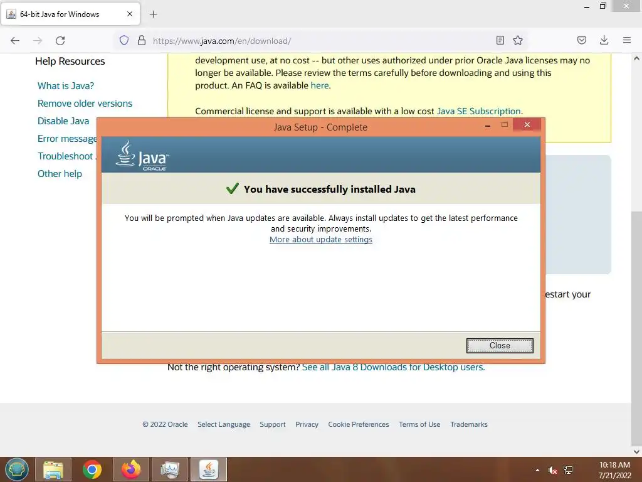Open See all Java 8 Downloads link
The width and height of the screenshot is (642, 482).
point(393,367)
